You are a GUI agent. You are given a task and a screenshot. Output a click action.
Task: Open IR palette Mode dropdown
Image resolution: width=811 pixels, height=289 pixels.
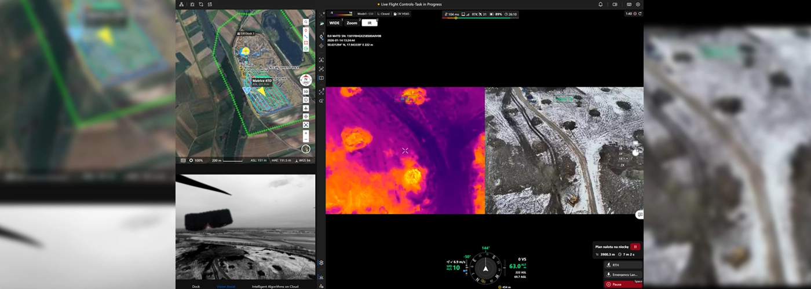coord(365,13)
